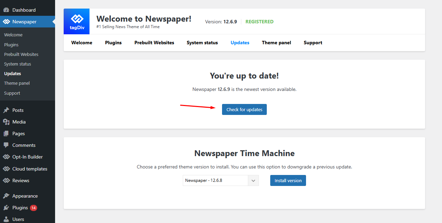Click the Reviews menu icon
Viewport: 442px width, 223px height.
pos(6,180)
